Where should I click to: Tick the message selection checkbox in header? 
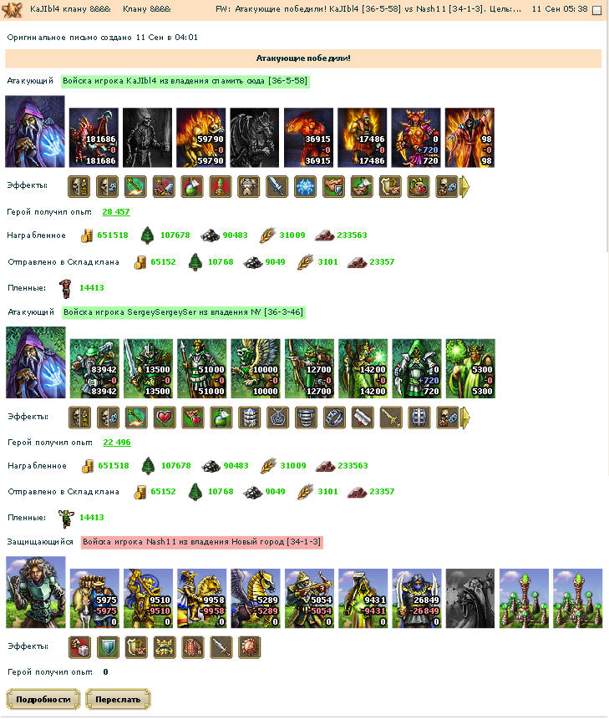point(597,10)
